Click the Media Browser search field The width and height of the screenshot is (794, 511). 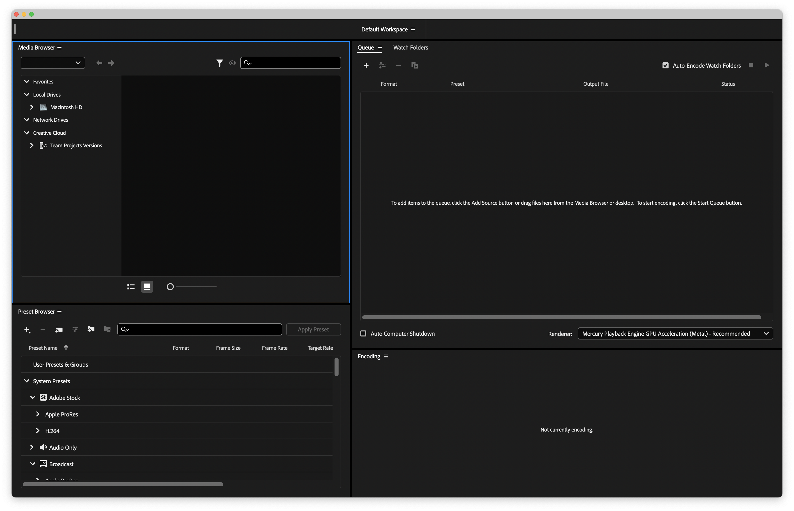tap(290, 63)
